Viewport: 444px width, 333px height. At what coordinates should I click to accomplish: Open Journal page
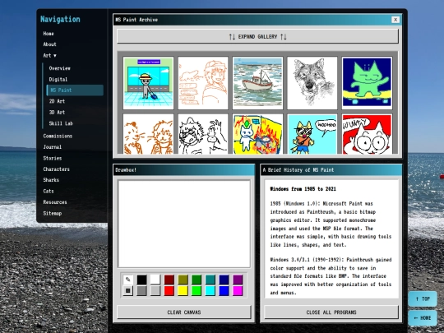[53, 146]
